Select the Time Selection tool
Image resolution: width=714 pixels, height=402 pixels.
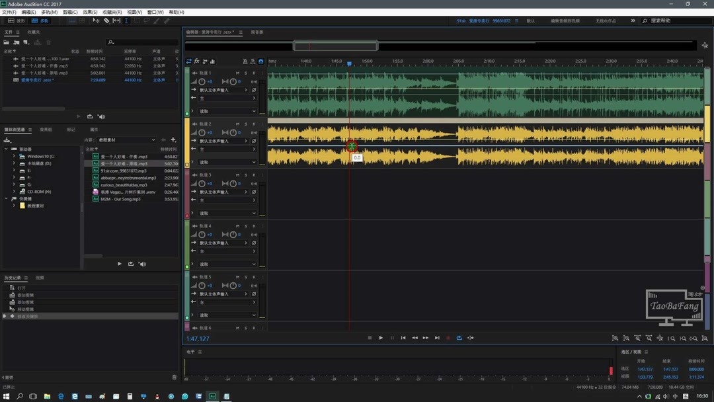tap(127, 20)
